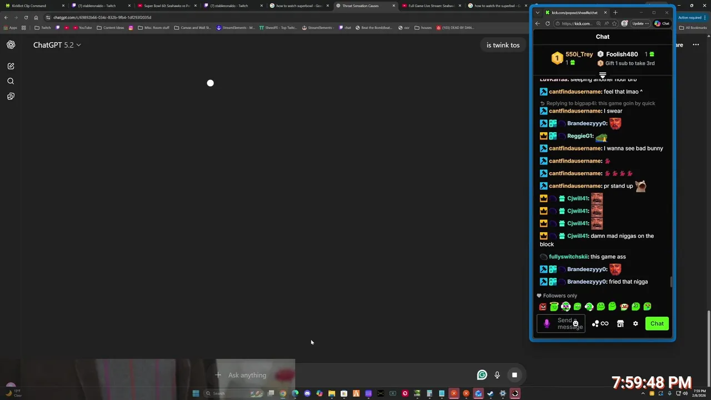Activate voice dictation microphone in ChatGPT composer

coord(497,375)
